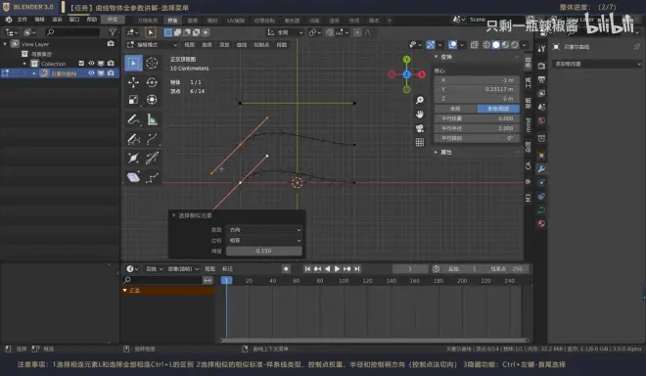This screenshot has height=376, width=646.
Task: Open the Modifier properties wrench tab
Action: (541, 169)
